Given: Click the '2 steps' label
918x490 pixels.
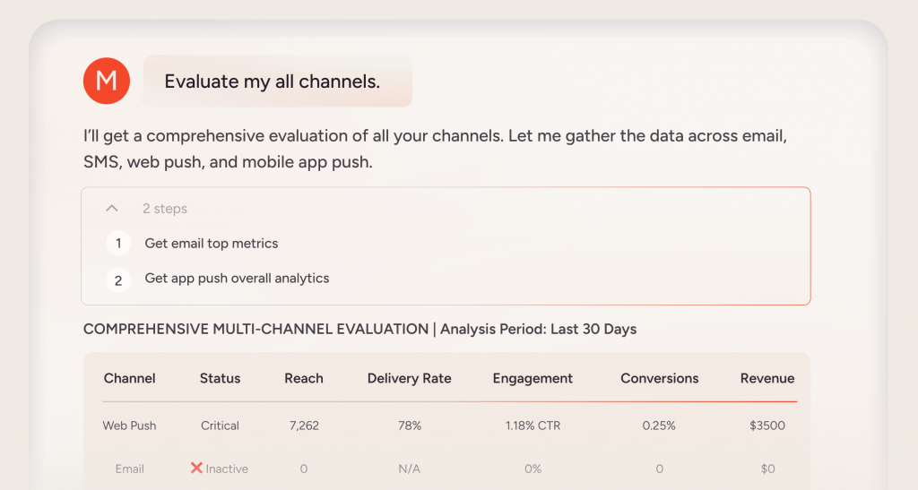Looking at the screenshot, I should 165,209.
